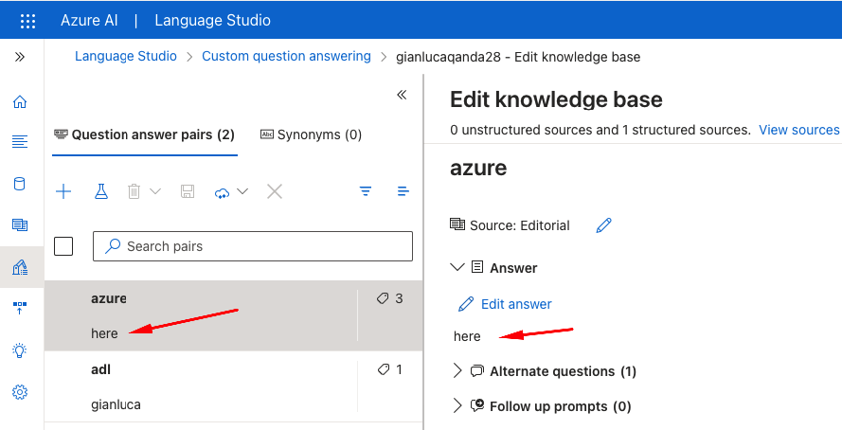Image resolution: width=842 pixels, height=430 pixels.
Task: Collapse the Answer section chevron
Action: [x=457, y=267]
